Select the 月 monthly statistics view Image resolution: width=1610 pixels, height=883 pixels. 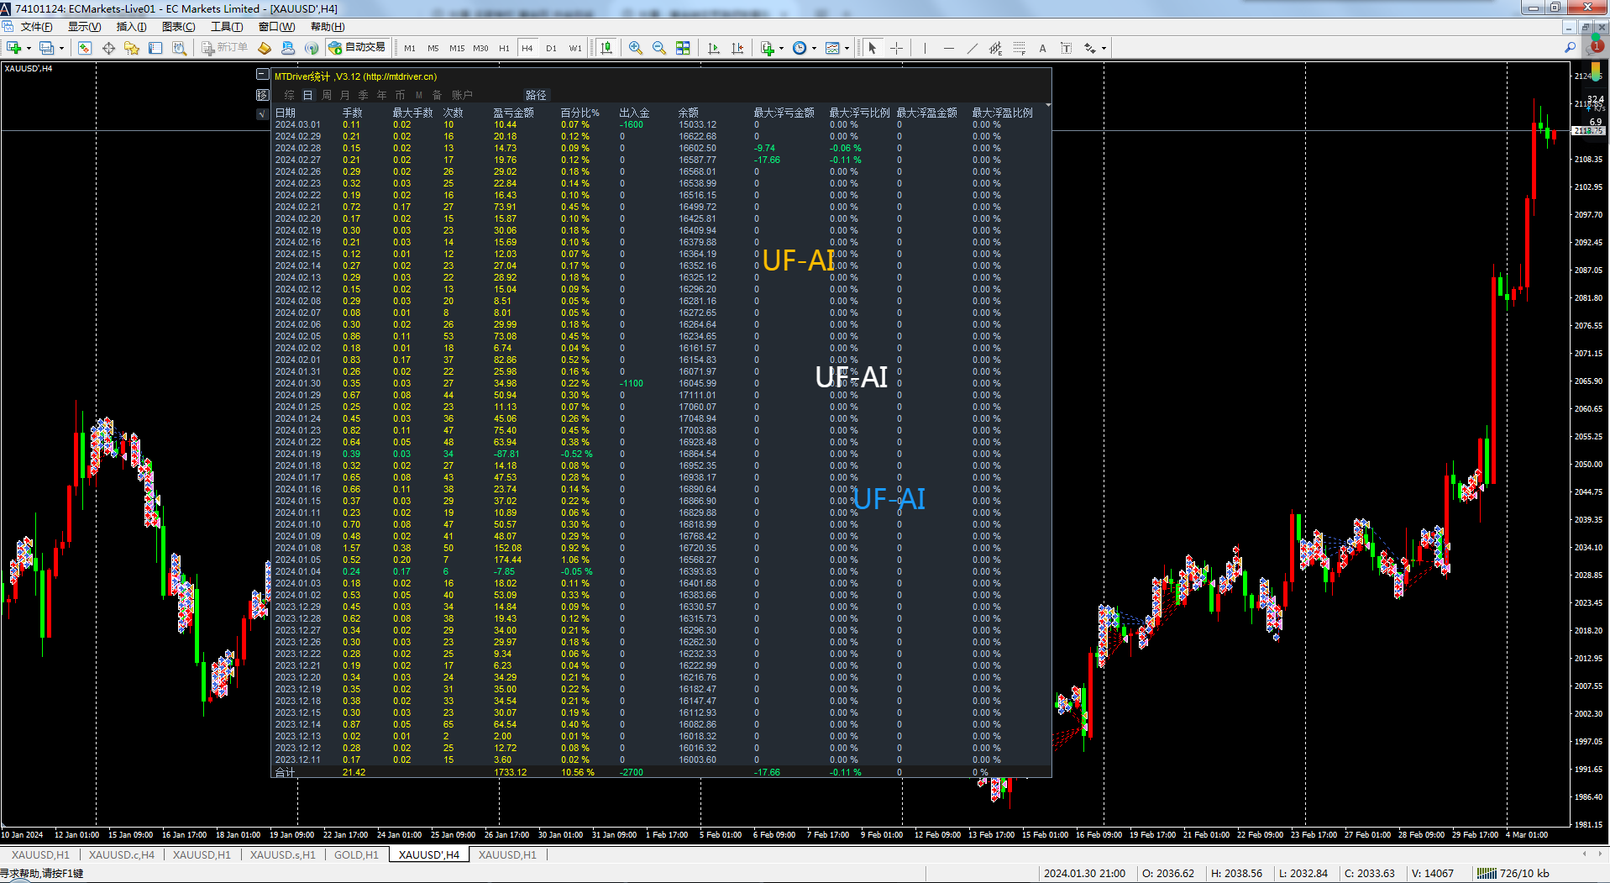(x=345, y=95)
